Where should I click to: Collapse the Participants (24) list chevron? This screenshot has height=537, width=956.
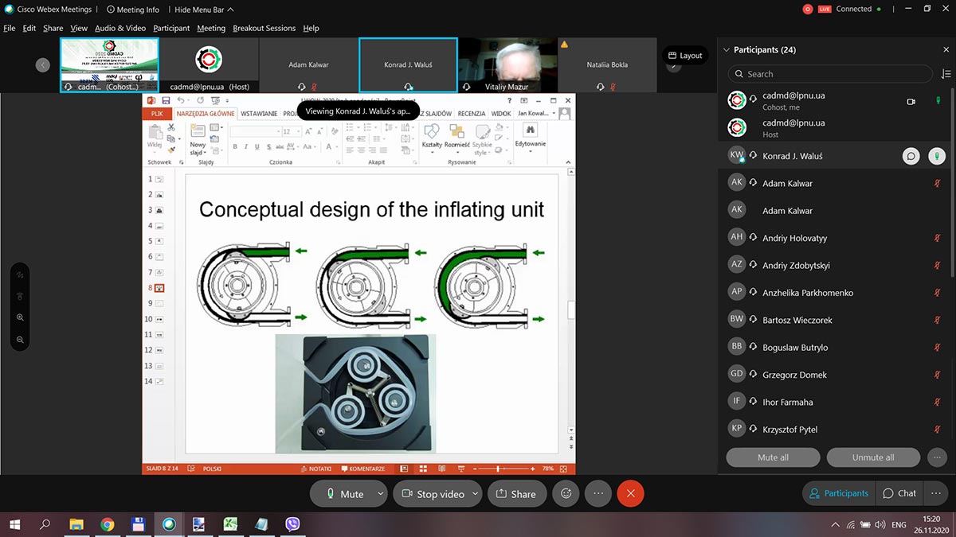tap(726, 49)
